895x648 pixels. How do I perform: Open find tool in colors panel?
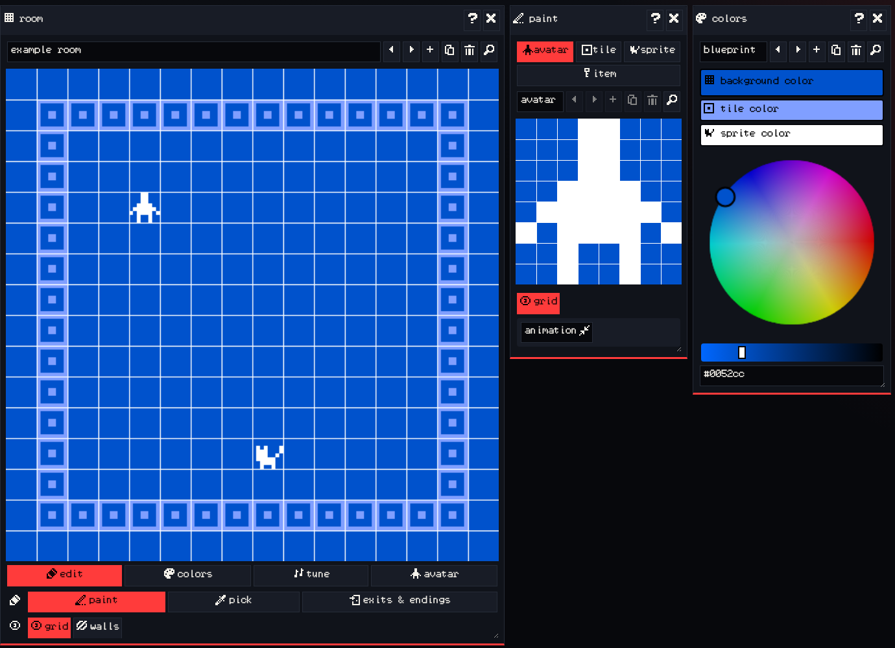876,51
